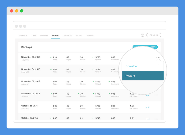The width and height of the screenshot is (185, 135).
Task: Click the green up arrow beside 803 comments
Action: [x=109, y=94]
